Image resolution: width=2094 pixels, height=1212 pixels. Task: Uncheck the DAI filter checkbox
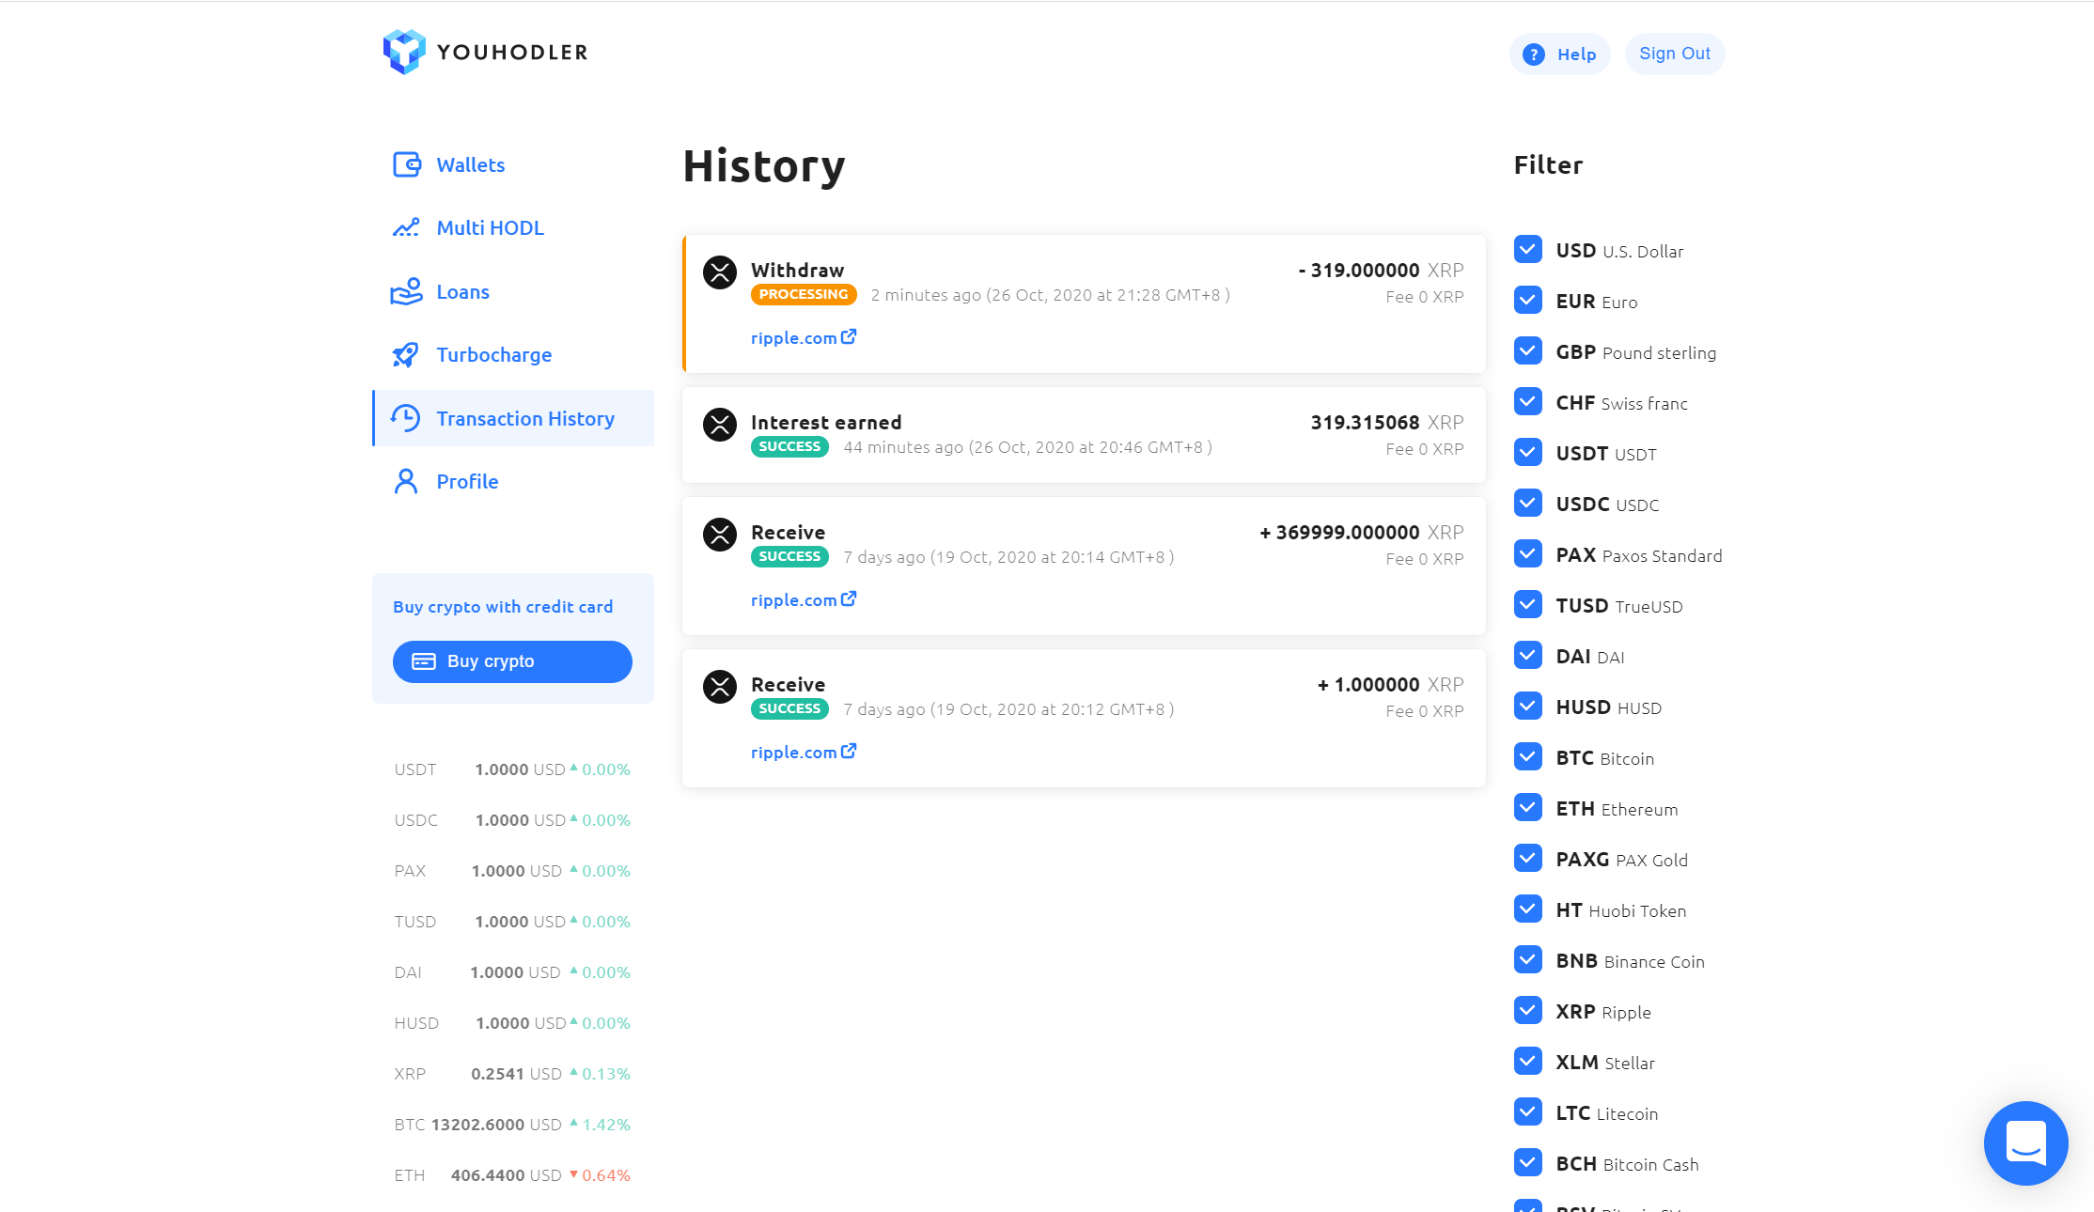click(1528, 655)
